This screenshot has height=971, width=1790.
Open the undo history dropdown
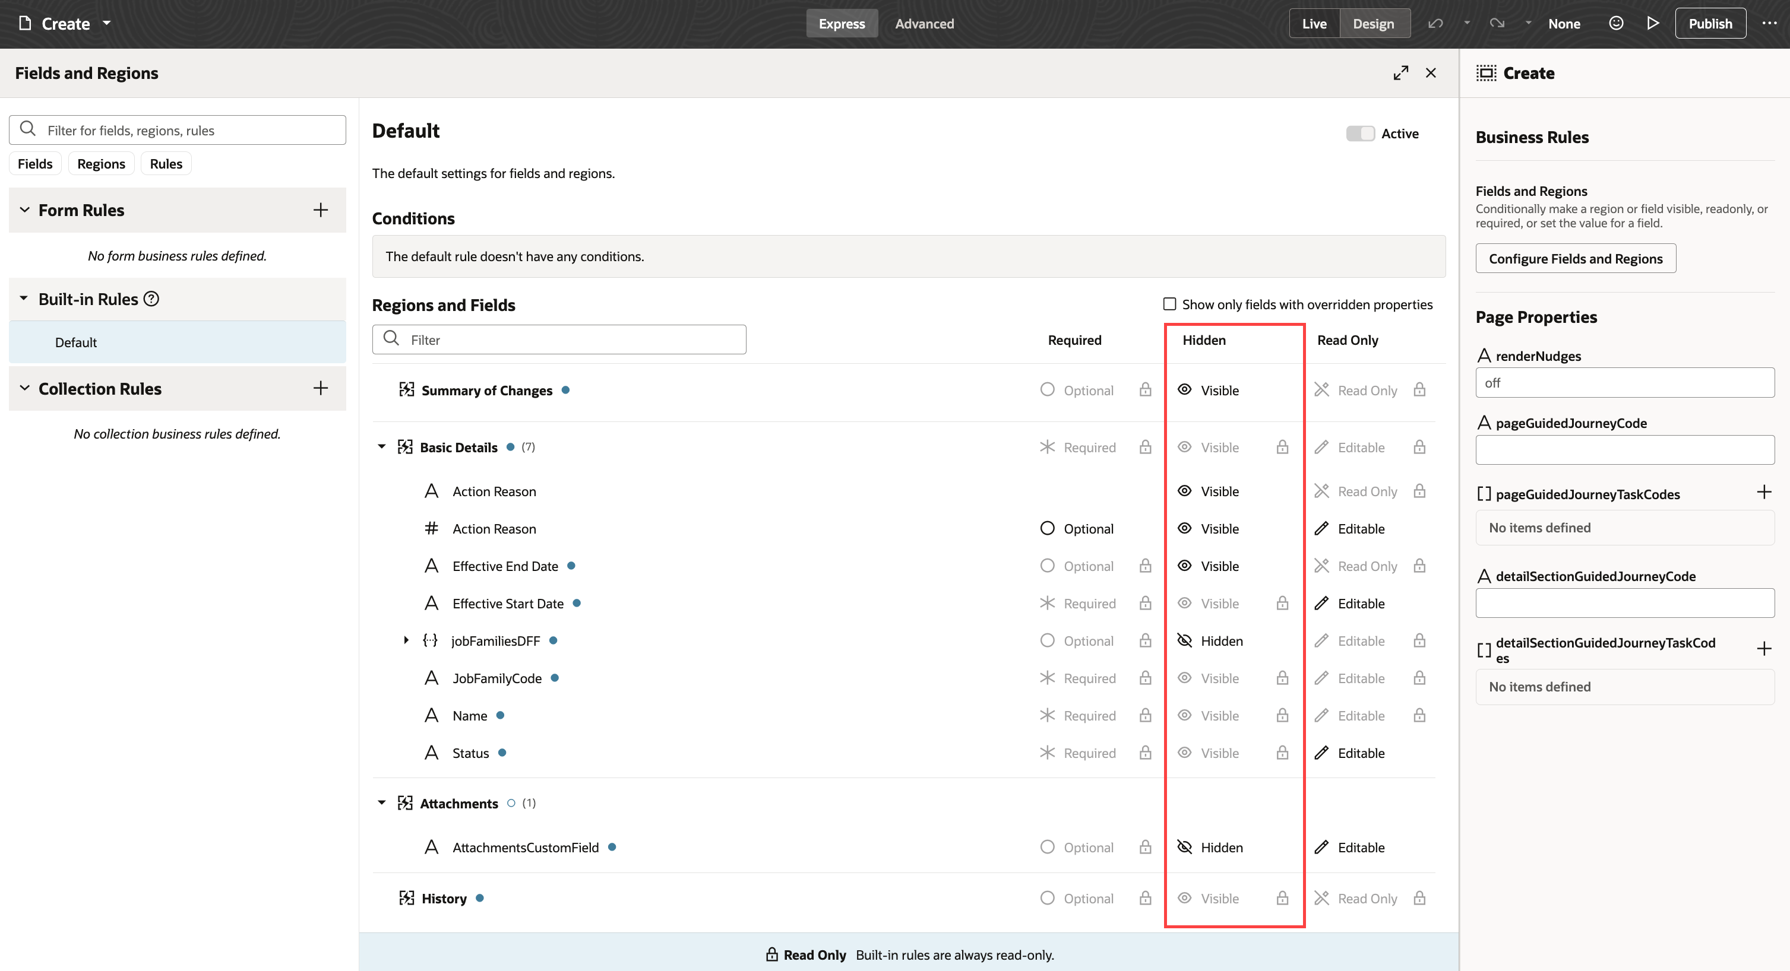(1466, 23)
